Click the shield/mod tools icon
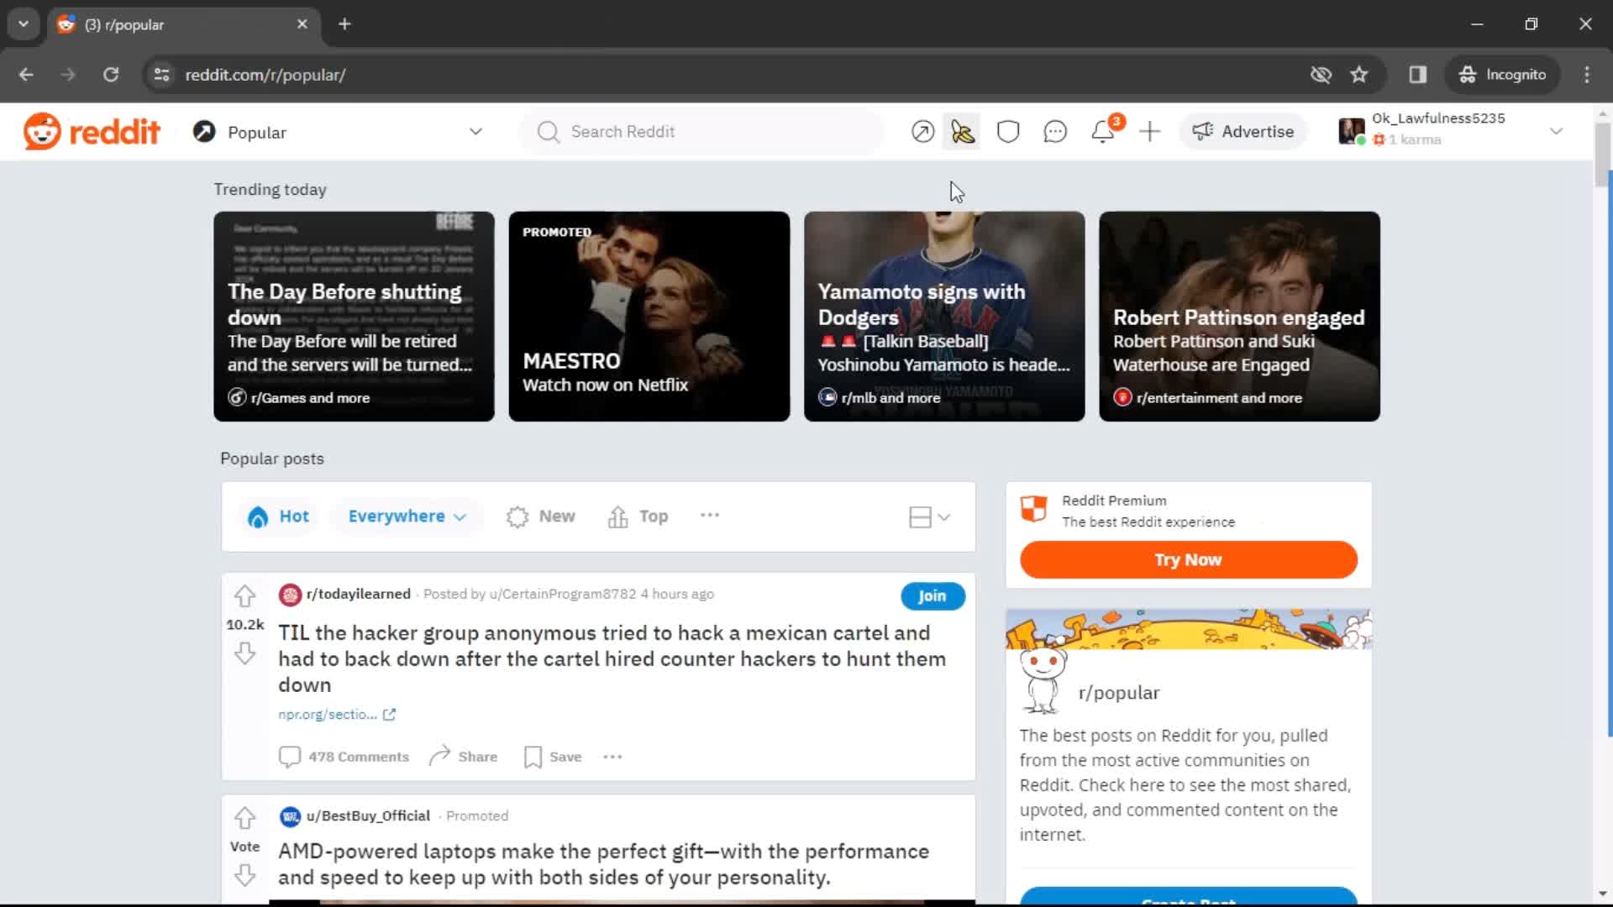 pos(1008,131)
